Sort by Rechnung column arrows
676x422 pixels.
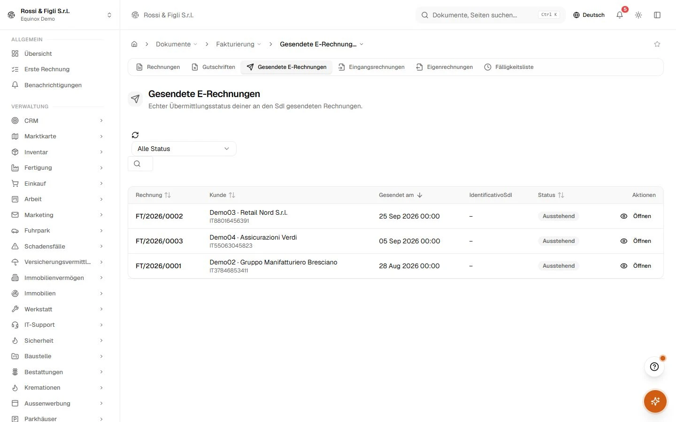click(168, 195)
